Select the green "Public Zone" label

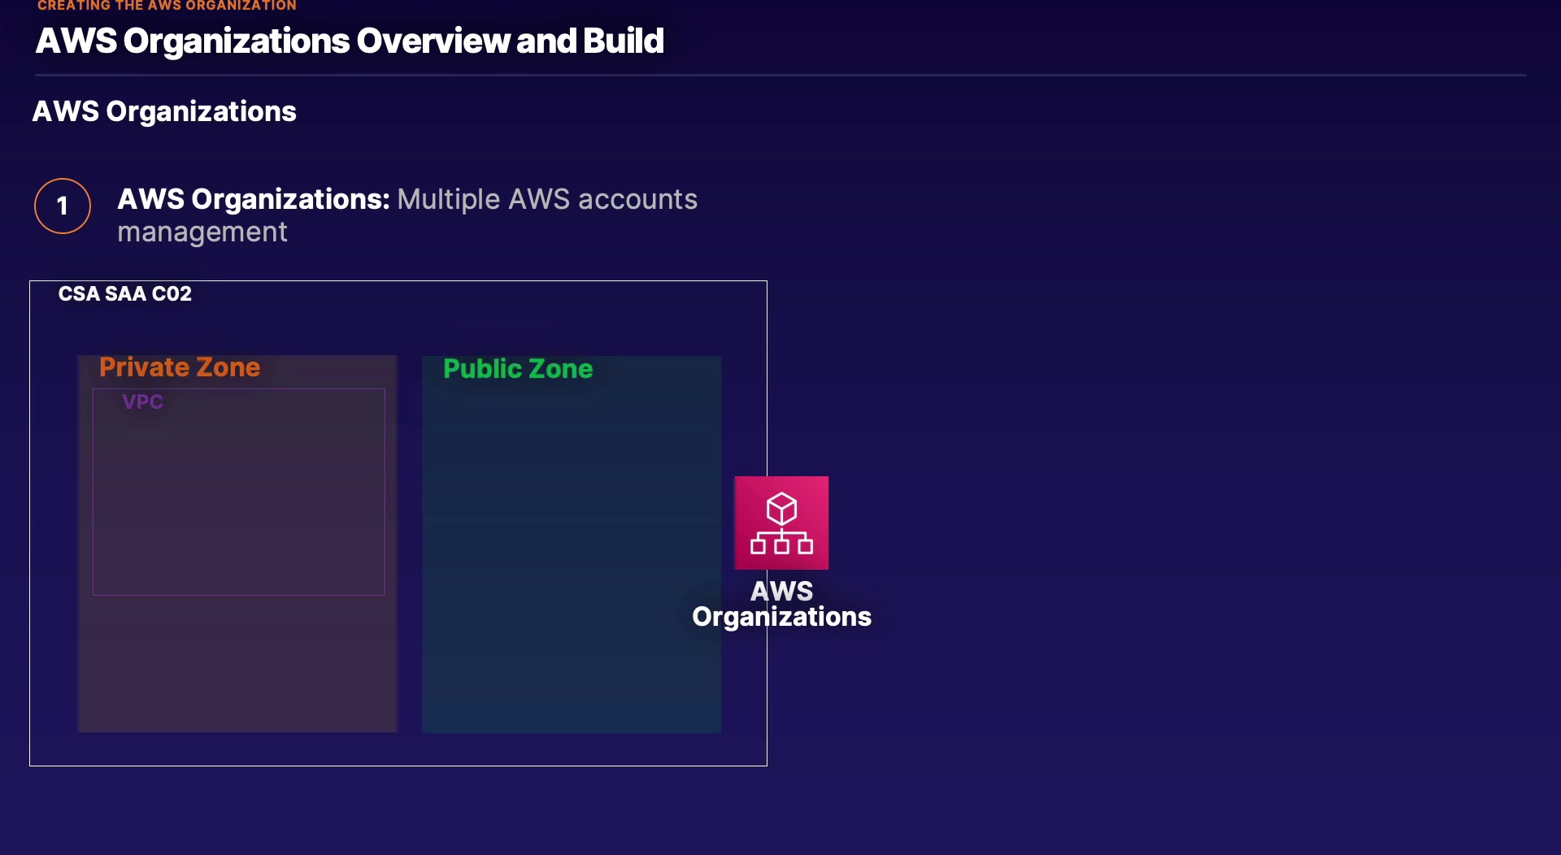[518, 369]
